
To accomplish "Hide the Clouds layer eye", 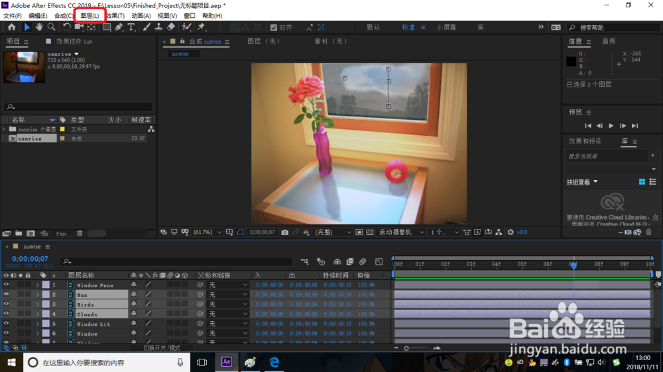I will tap(6, 314).
